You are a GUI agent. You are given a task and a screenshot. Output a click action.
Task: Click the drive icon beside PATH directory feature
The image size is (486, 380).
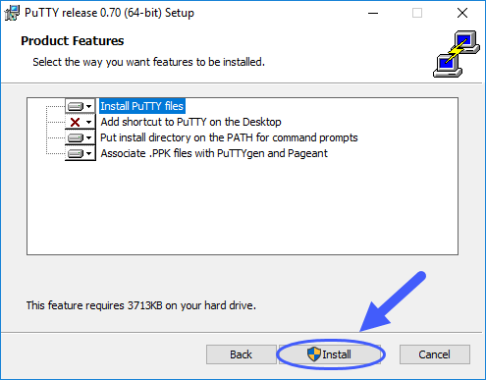[x=76, y=137]
